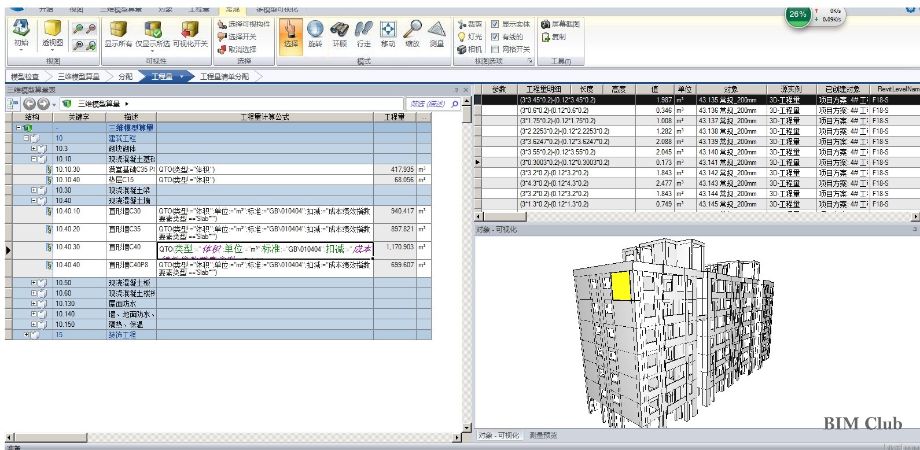Click the 关键字 column header
Image resolution: width=920 pixels, height=450 pixels.
[x=79, y=117]
